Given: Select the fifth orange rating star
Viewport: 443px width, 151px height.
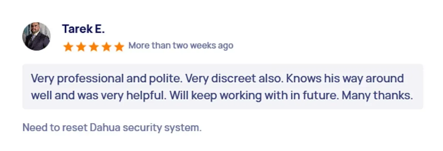Looking at the screenshot, I should pos(119,46).
